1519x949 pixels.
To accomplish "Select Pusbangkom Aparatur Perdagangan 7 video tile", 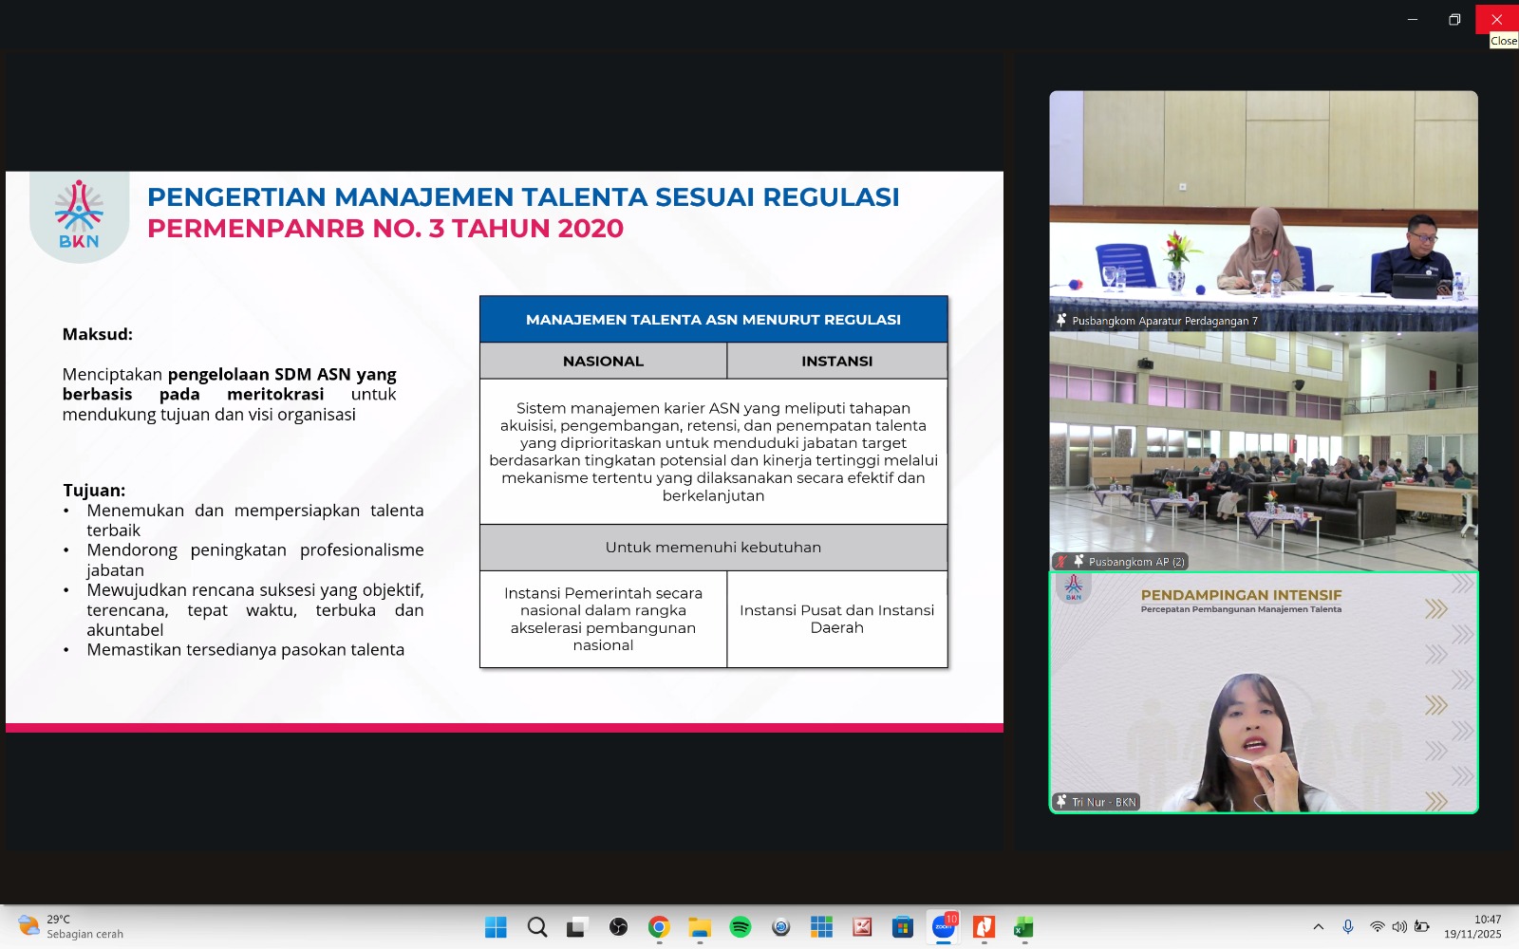I will 1263,211.
